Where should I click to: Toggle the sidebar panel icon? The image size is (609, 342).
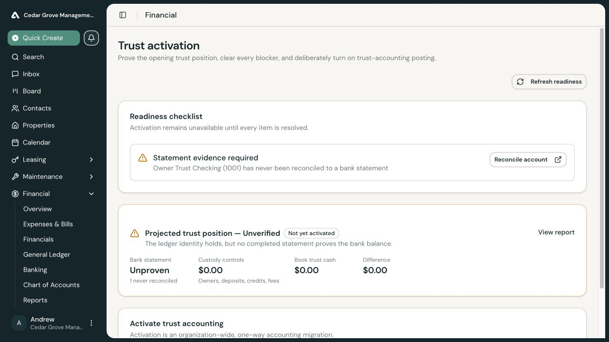(x=123, y=15)
